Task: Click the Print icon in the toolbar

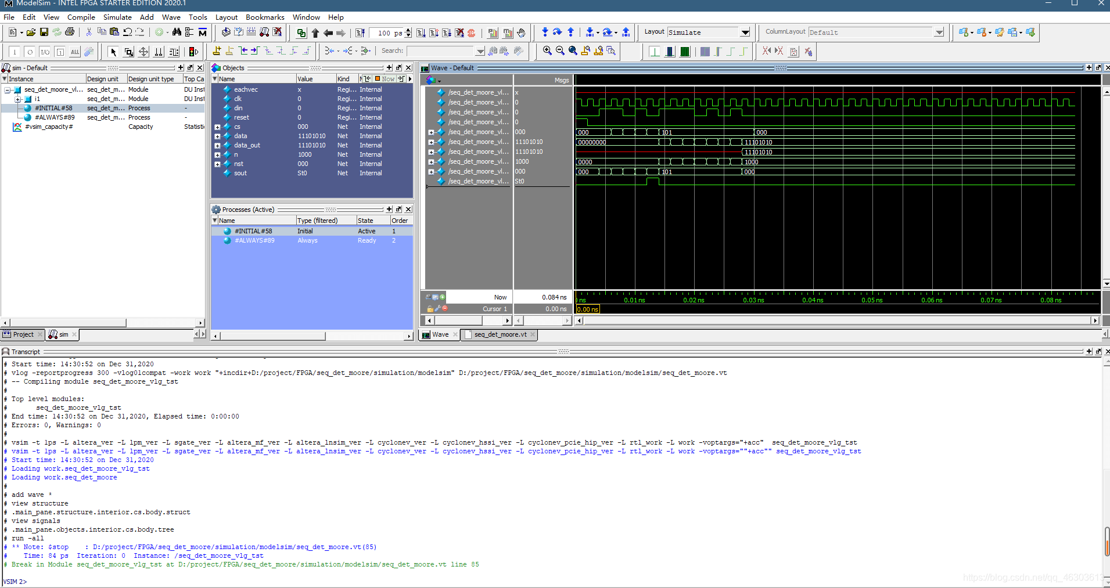Action: pyautogui.click(x=70, y=32)
